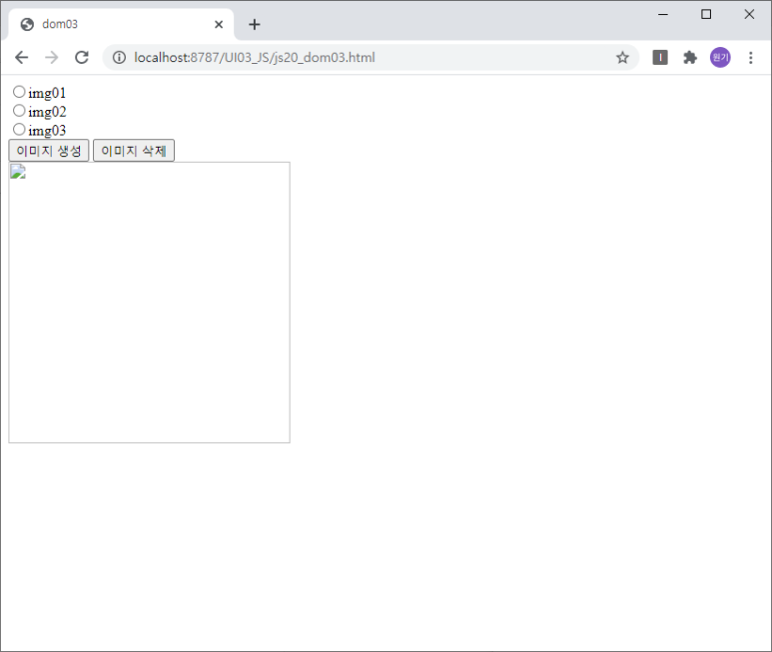
Task: Bookmark this page with star icon
Action: 622,58
